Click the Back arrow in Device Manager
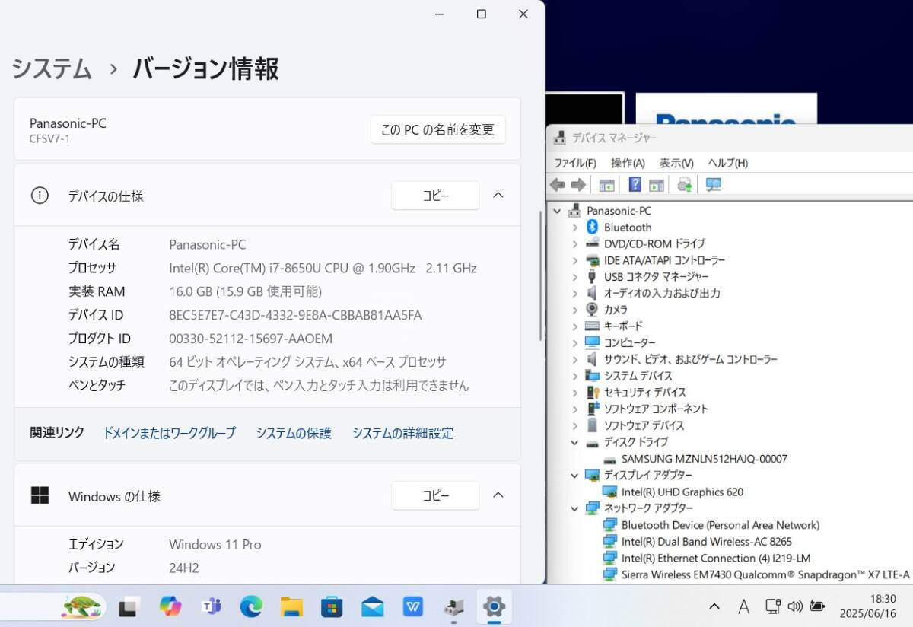 558,184
